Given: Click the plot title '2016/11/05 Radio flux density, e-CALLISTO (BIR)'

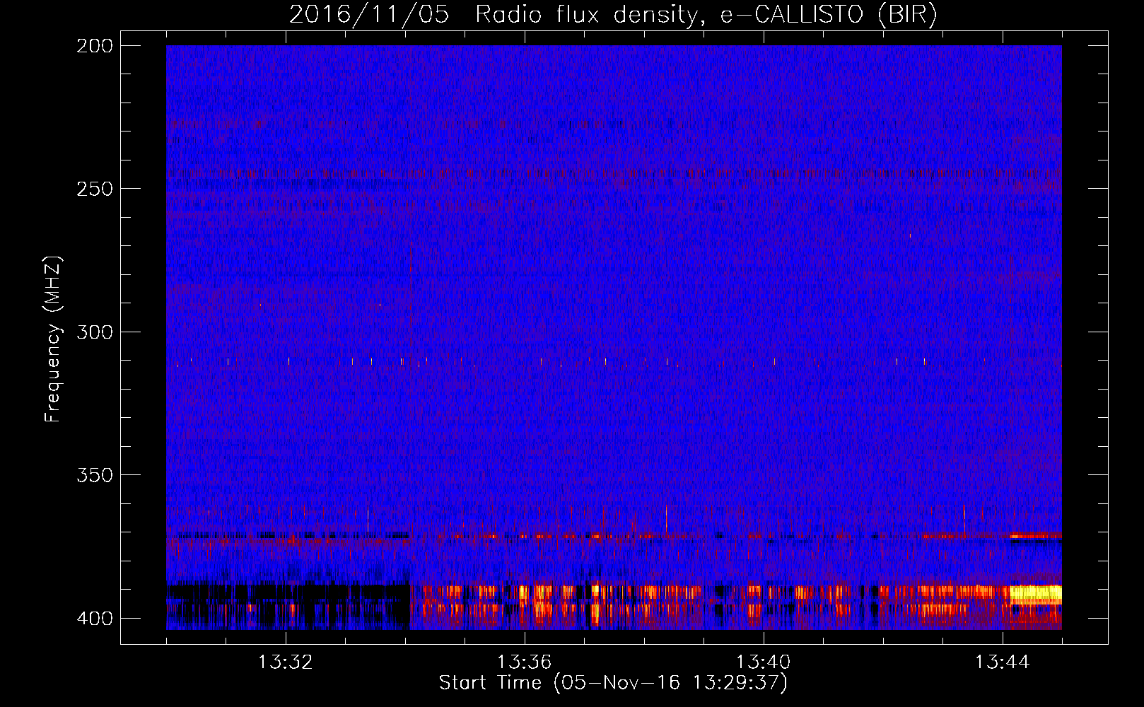Looking at the screenshot, I should [613, 14].
